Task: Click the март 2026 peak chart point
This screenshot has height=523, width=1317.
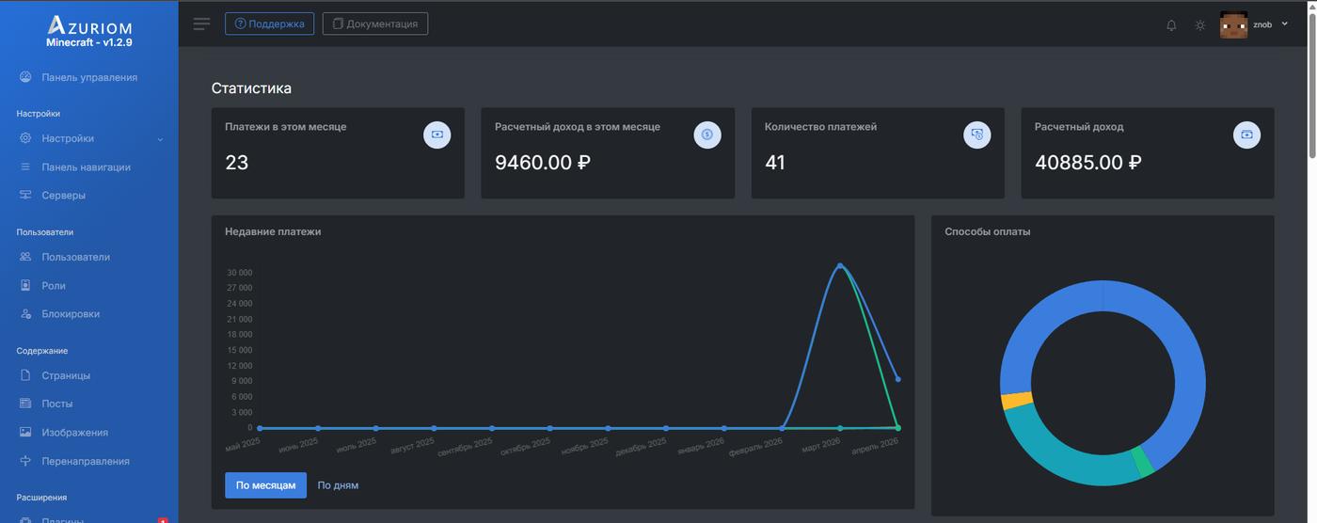Action: tap(840, 266)
